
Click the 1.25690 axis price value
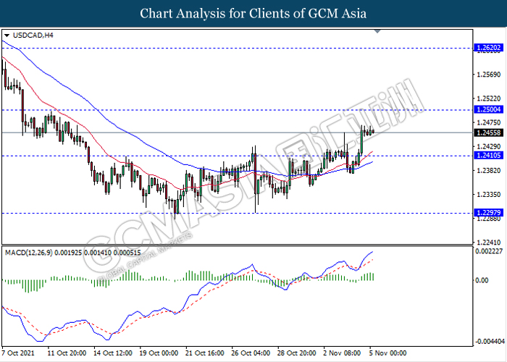tap(489, 75)
